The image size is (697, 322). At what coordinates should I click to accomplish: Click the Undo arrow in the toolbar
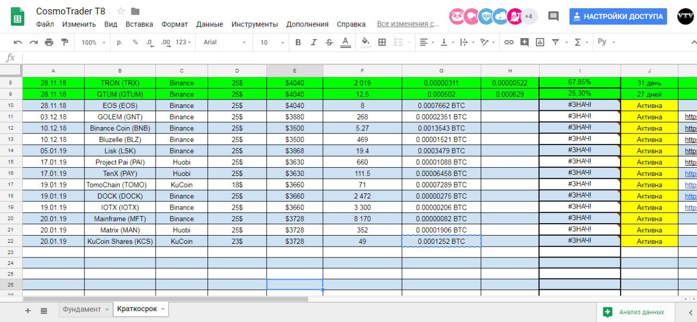pos(18,42)
